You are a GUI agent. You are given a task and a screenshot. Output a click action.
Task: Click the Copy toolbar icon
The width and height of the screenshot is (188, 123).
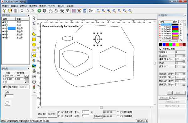point(27,11)
